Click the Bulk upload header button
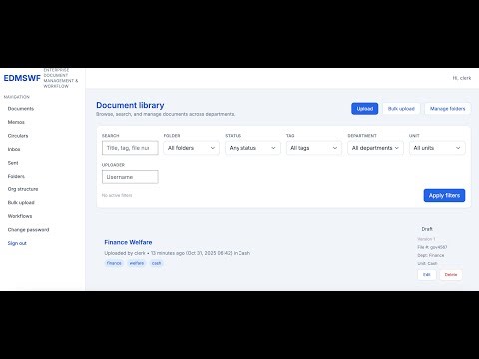This screenshot has width=479, height=359. point(401,109)
